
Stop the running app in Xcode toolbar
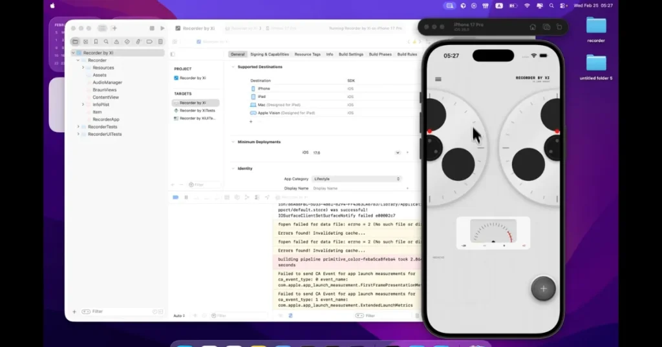pos(152,28)
